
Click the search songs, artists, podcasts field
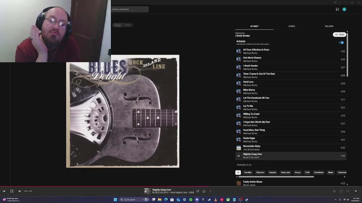[x=130, y=9]
